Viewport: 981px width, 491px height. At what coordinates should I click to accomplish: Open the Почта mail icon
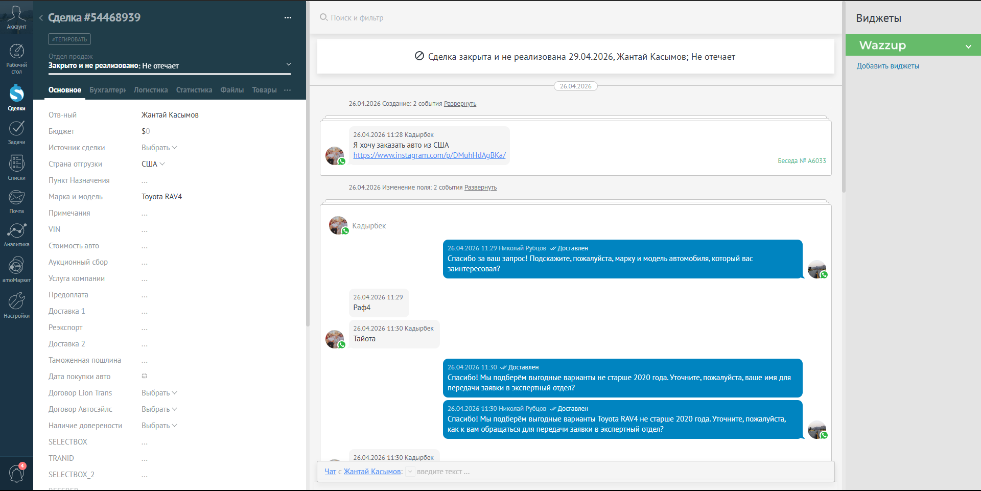pos(16,201)
